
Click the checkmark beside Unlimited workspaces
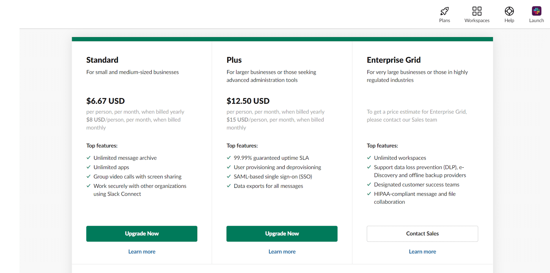point(369,158)
